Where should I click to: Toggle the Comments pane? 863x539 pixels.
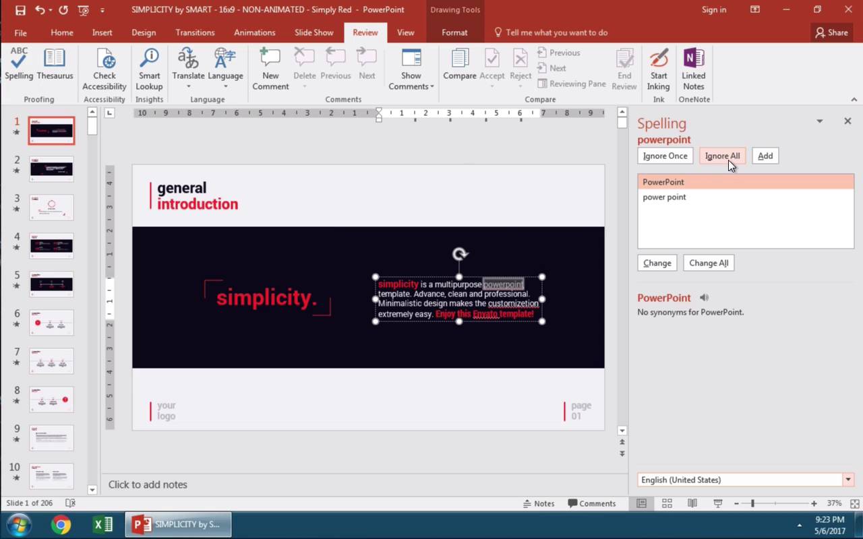click(x=591, y=503)
